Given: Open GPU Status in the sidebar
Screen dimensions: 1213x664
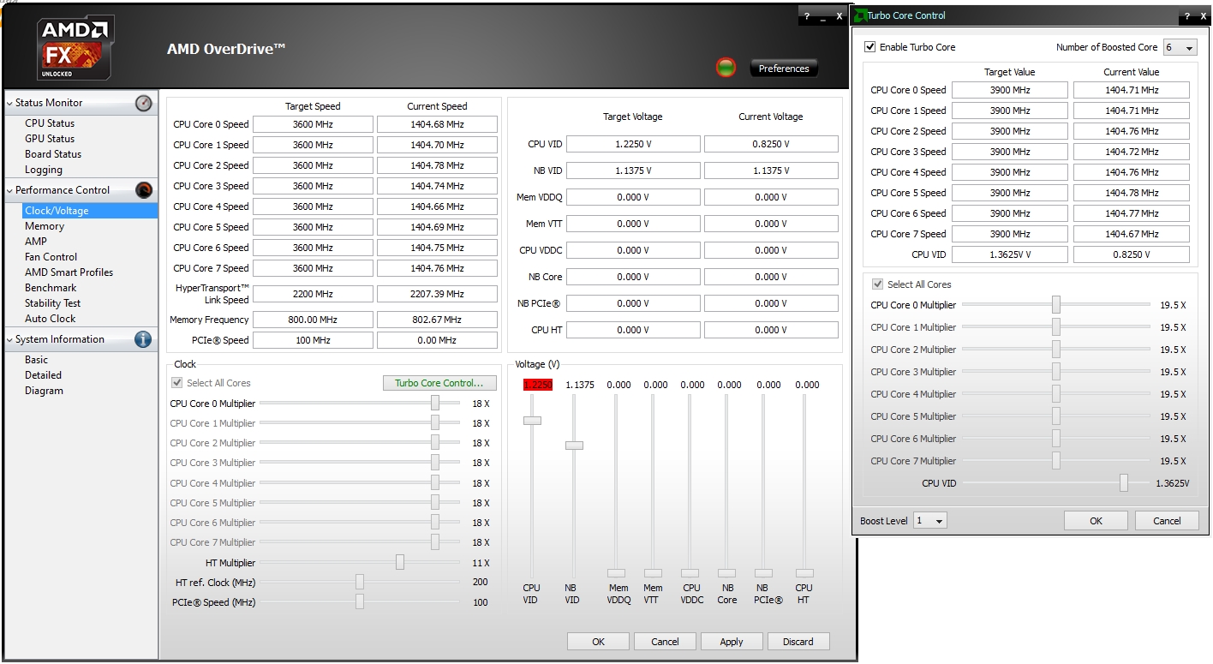Looking at the screenshot, I should [x=50, y=139].
